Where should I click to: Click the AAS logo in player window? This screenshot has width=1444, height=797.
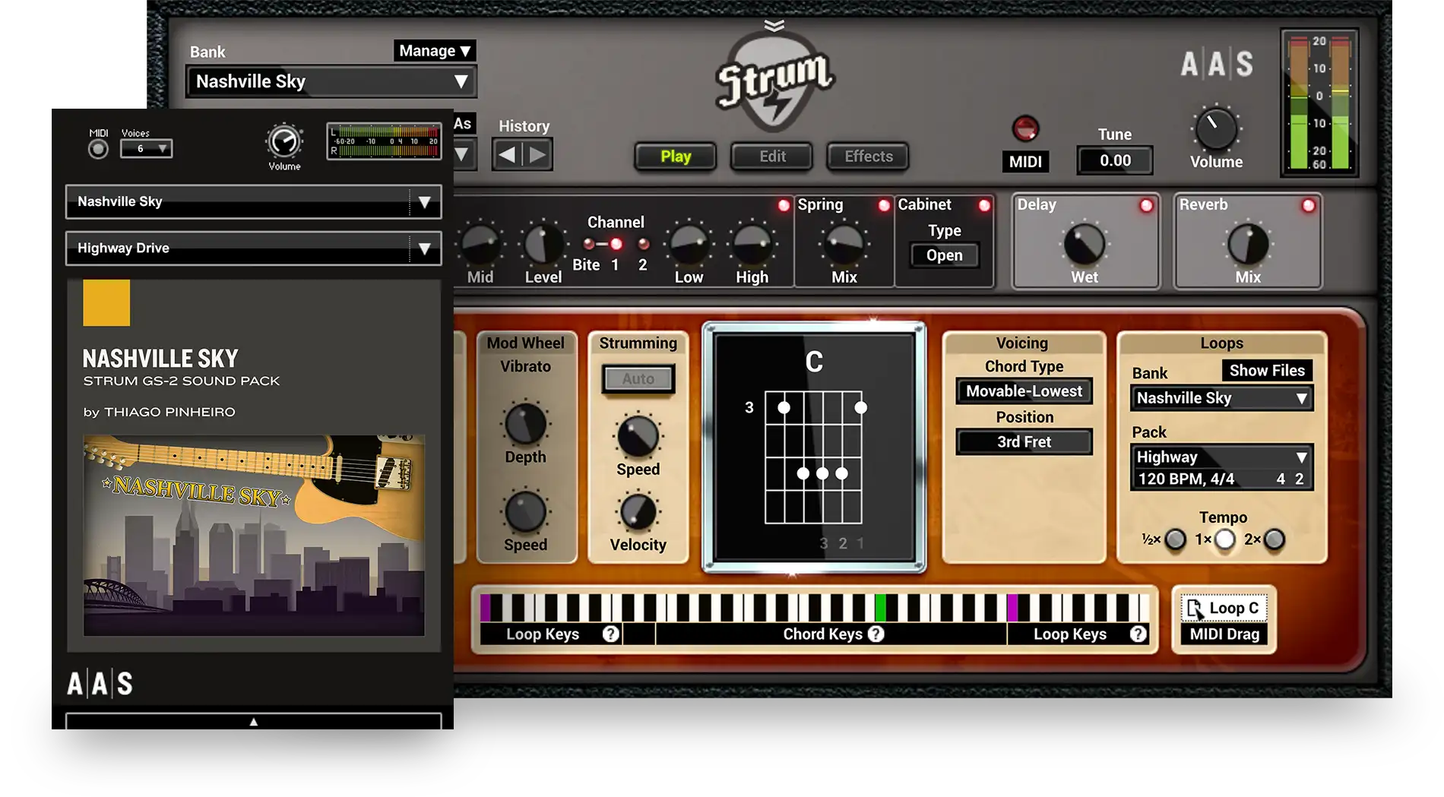coord(100,684)
